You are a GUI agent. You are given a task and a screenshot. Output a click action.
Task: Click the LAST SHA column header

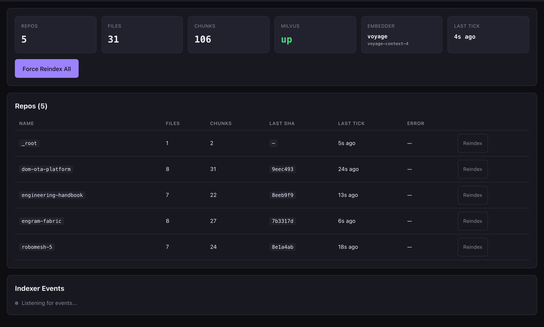click(282, 124)
